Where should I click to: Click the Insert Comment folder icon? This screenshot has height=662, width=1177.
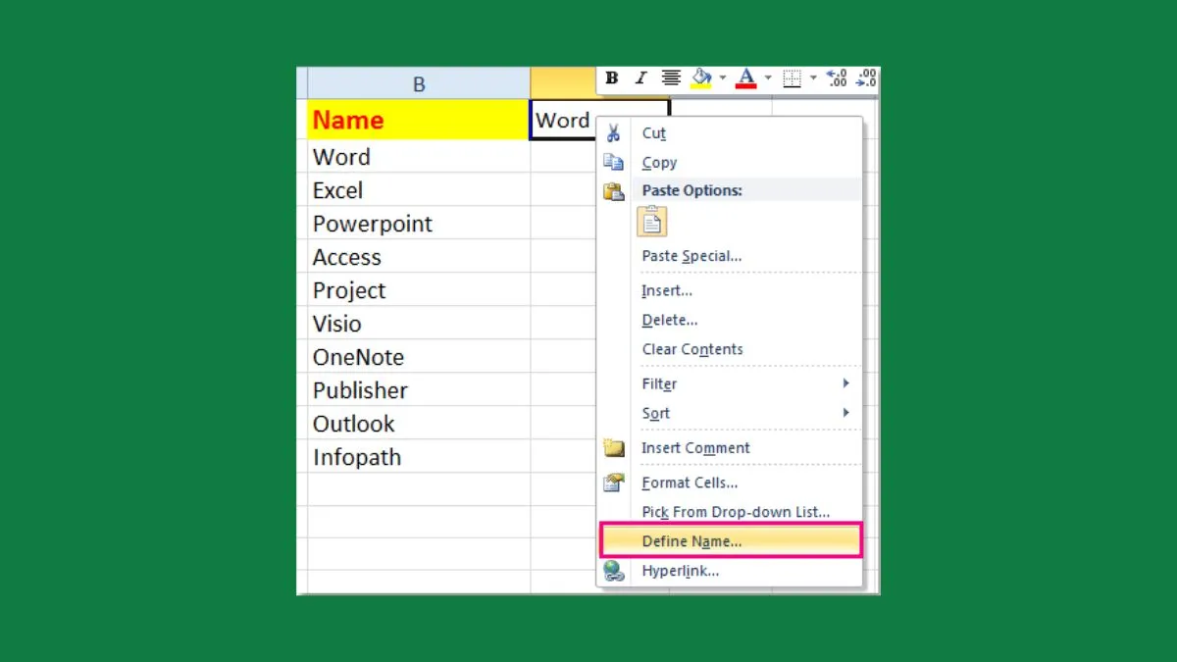click(x=614, y=448)
